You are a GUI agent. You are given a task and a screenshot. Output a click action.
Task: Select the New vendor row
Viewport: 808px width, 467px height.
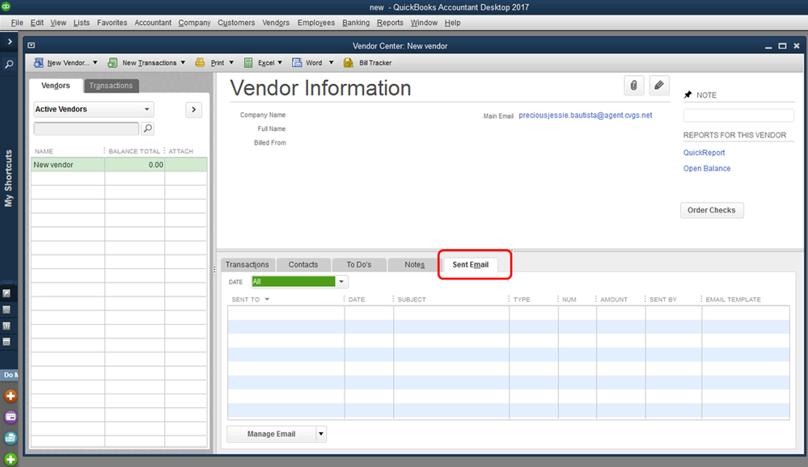pyautogui.click(x=119, y=165)
